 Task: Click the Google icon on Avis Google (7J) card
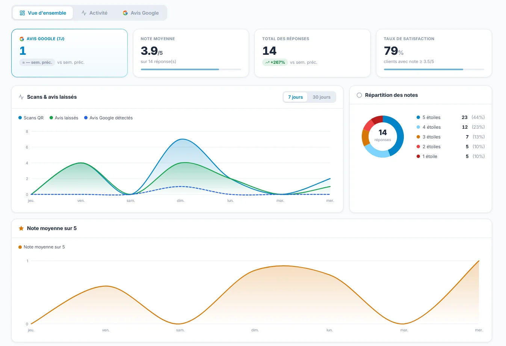(x=22, y=39)
